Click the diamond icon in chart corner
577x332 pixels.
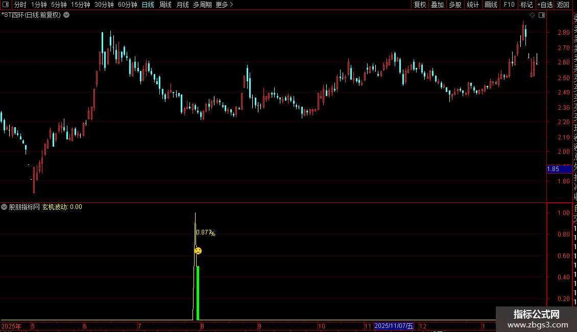[532, 15]
